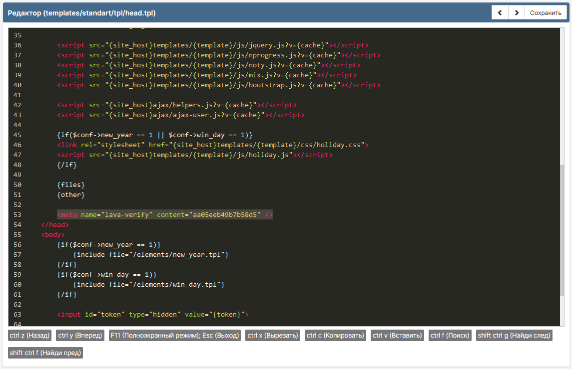Viewport: 572px width, 369px height.
Task: Click the F11 (Полноэкранный режим) button
Action: (175, 335)
